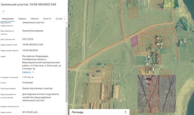Click the grayscale imagery overlay on map
Image resolution: width=194 pixels, height=115 pixels.
click(157, 94)
